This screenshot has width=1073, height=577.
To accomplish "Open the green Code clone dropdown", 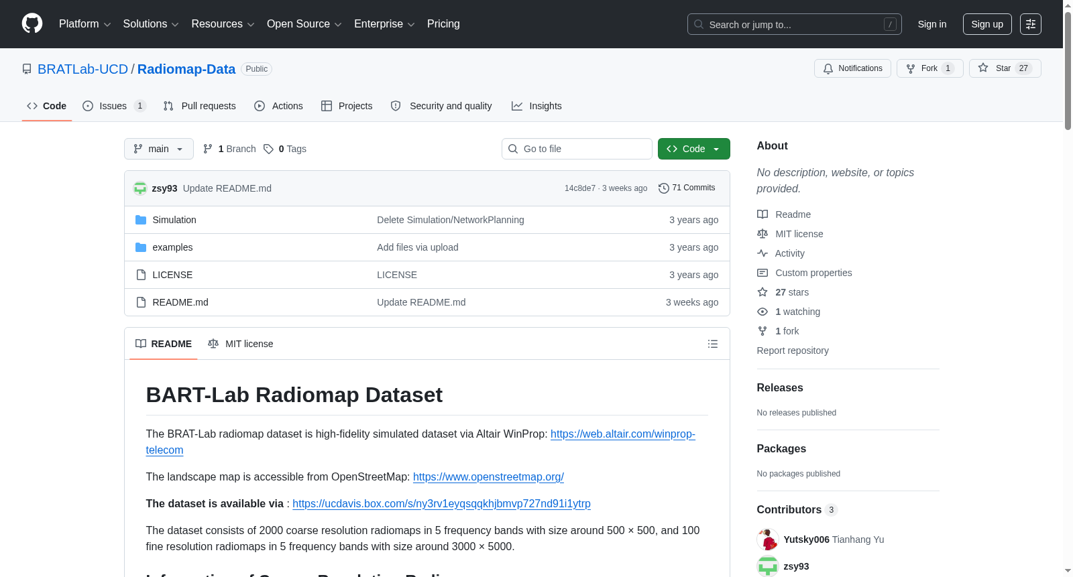I will [694, 149].
